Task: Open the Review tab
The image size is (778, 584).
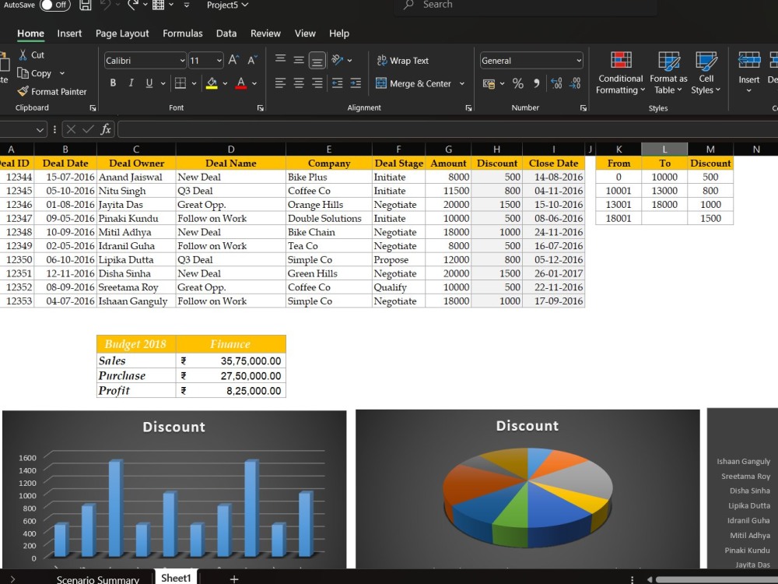Action: pos(265,33)
